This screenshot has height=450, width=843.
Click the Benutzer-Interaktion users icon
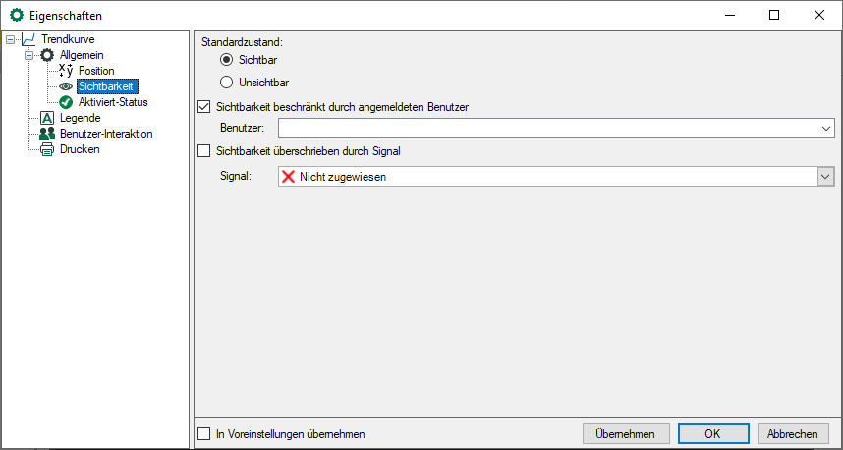[47, 134]
